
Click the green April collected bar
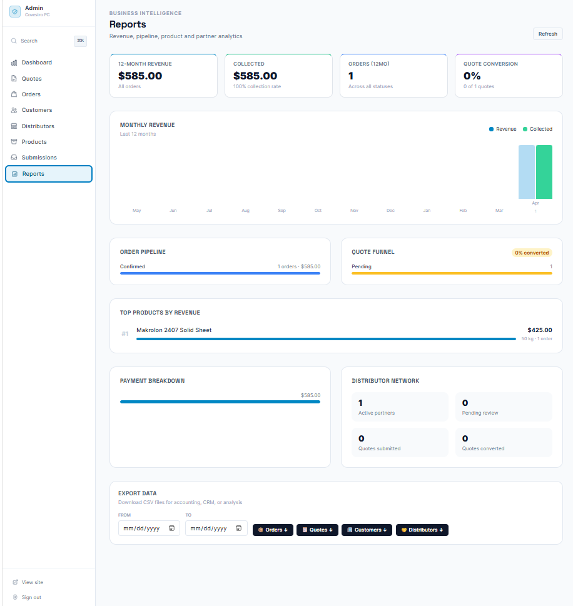pyautogui.click(x=544, y=172)
